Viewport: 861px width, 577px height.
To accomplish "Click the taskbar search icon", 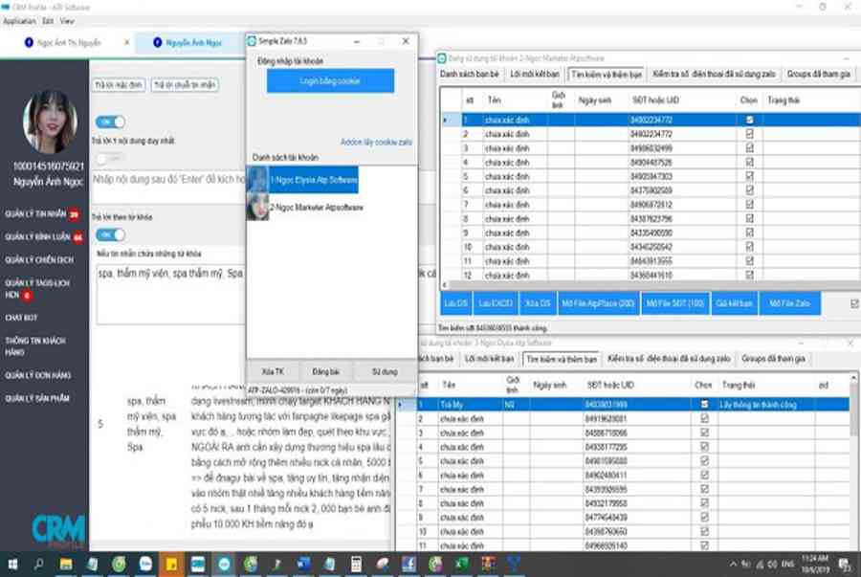I will point(40,564).
